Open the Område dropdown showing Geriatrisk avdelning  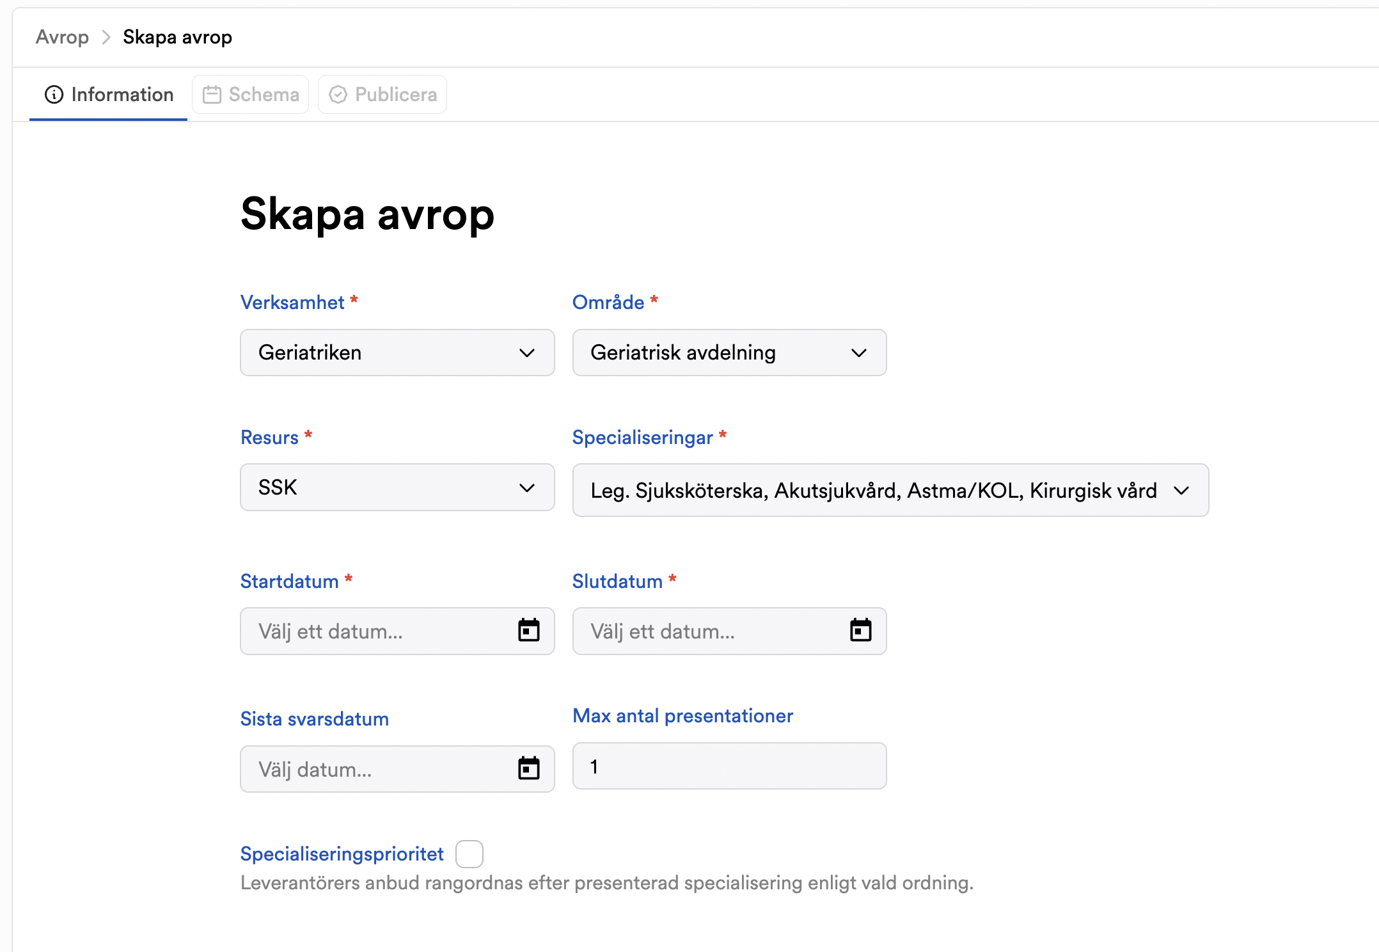tap(729, 353)
